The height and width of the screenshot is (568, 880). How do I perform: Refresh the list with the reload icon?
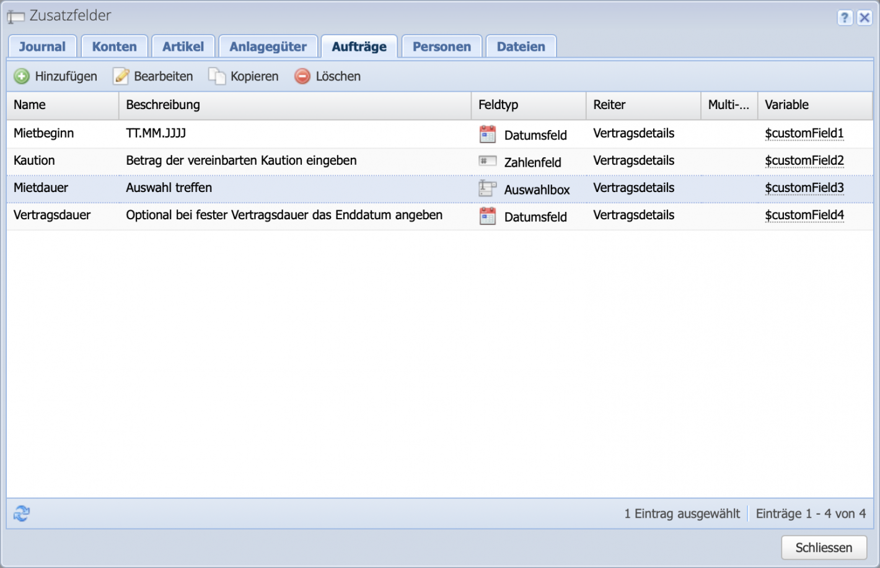[x=20, y=513]
